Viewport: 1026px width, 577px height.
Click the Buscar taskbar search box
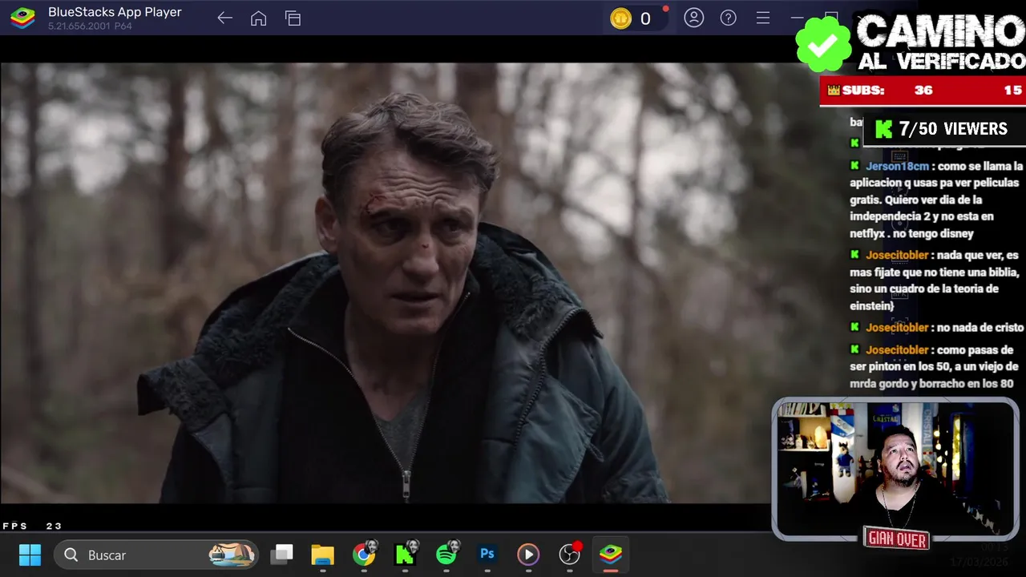tap(156, 555)
